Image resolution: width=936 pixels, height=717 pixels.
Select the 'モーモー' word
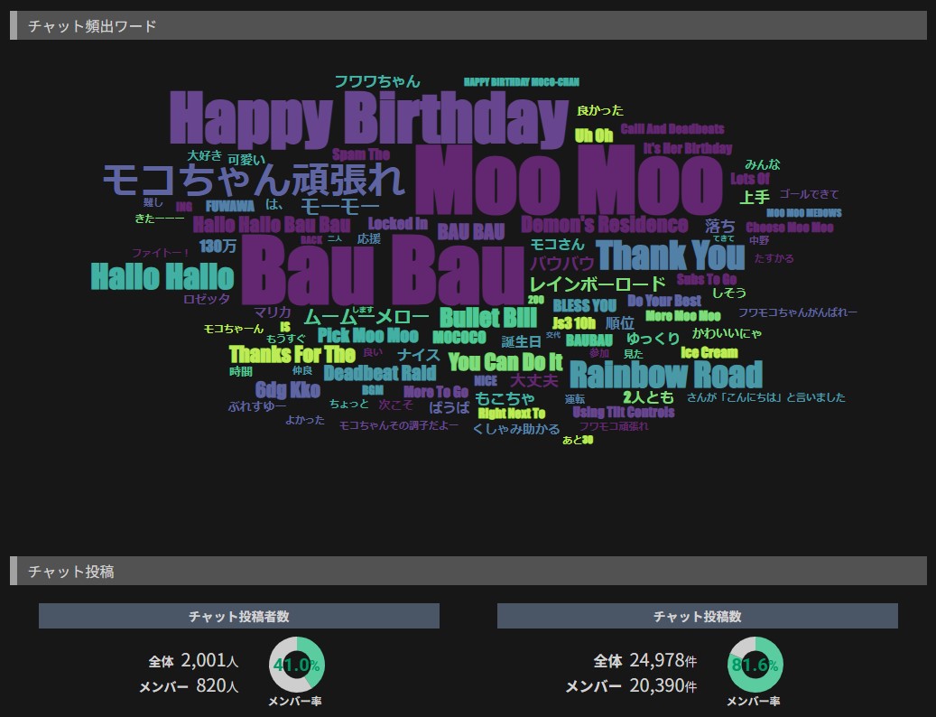click(339, 207)
